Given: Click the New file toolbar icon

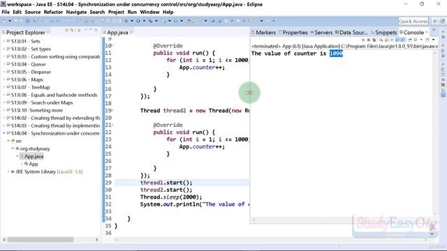Looking at the screenshot, I should click(x=3, y=21).
